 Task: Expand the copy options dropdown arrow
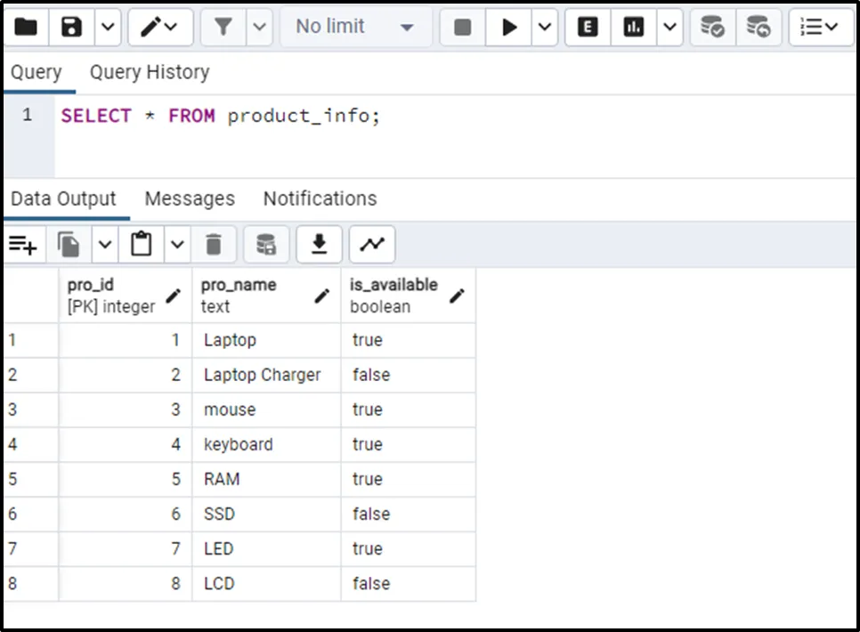click(105, 244)
